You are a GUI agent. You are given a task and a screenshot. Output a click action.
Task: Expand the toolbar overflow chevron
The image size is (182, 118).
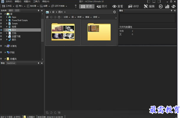click(76, 6)
